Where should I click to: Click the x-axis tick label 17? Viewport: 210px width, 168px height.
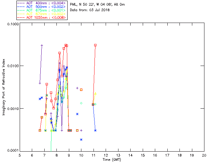167,155
